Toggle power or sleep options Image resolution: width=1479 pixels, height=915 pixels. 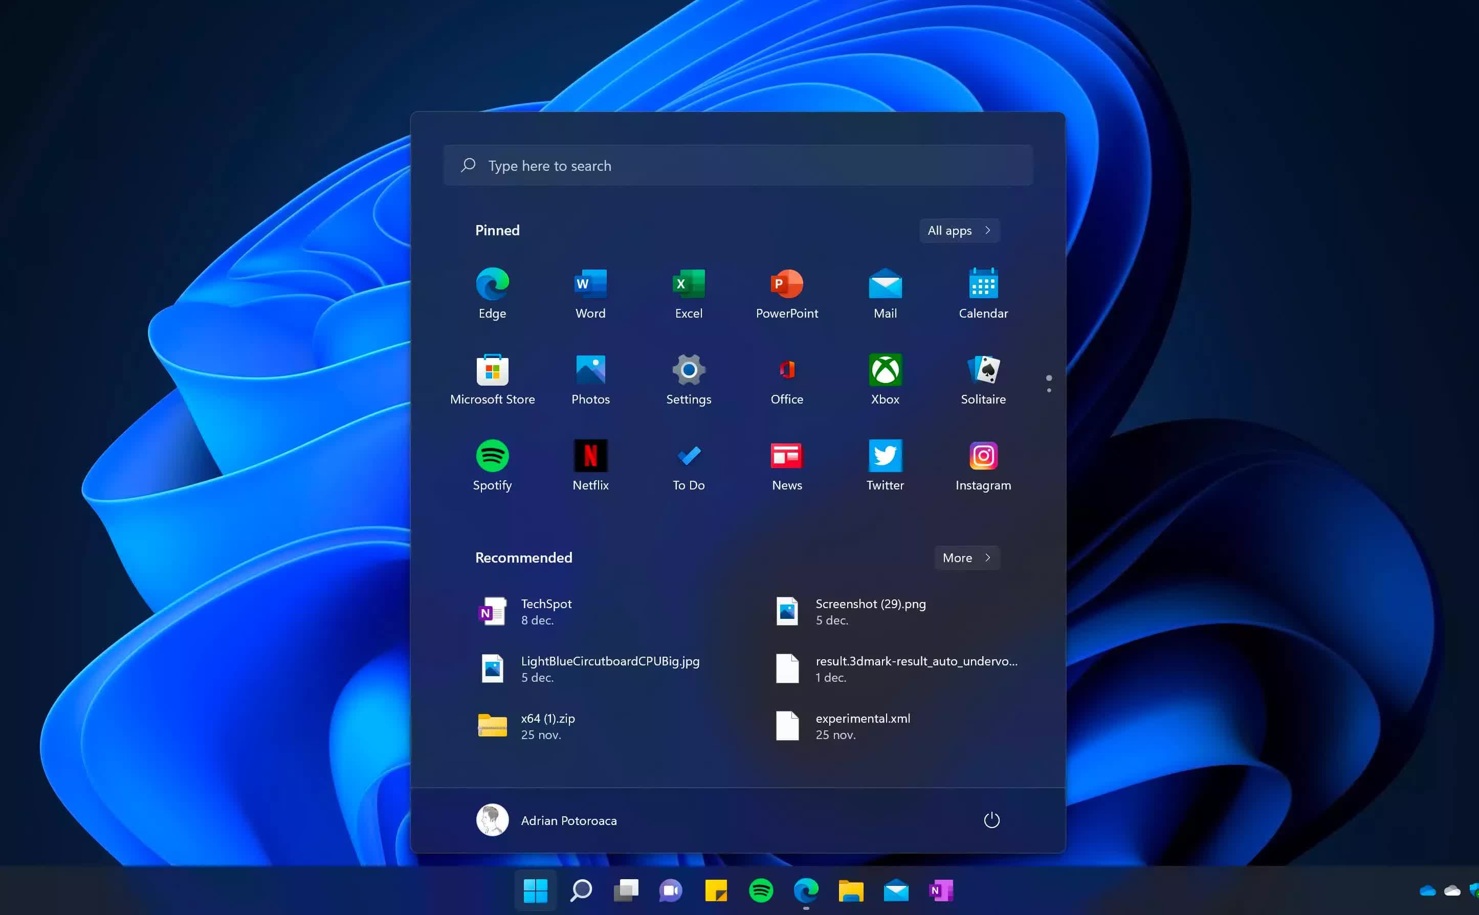[990, 819]
